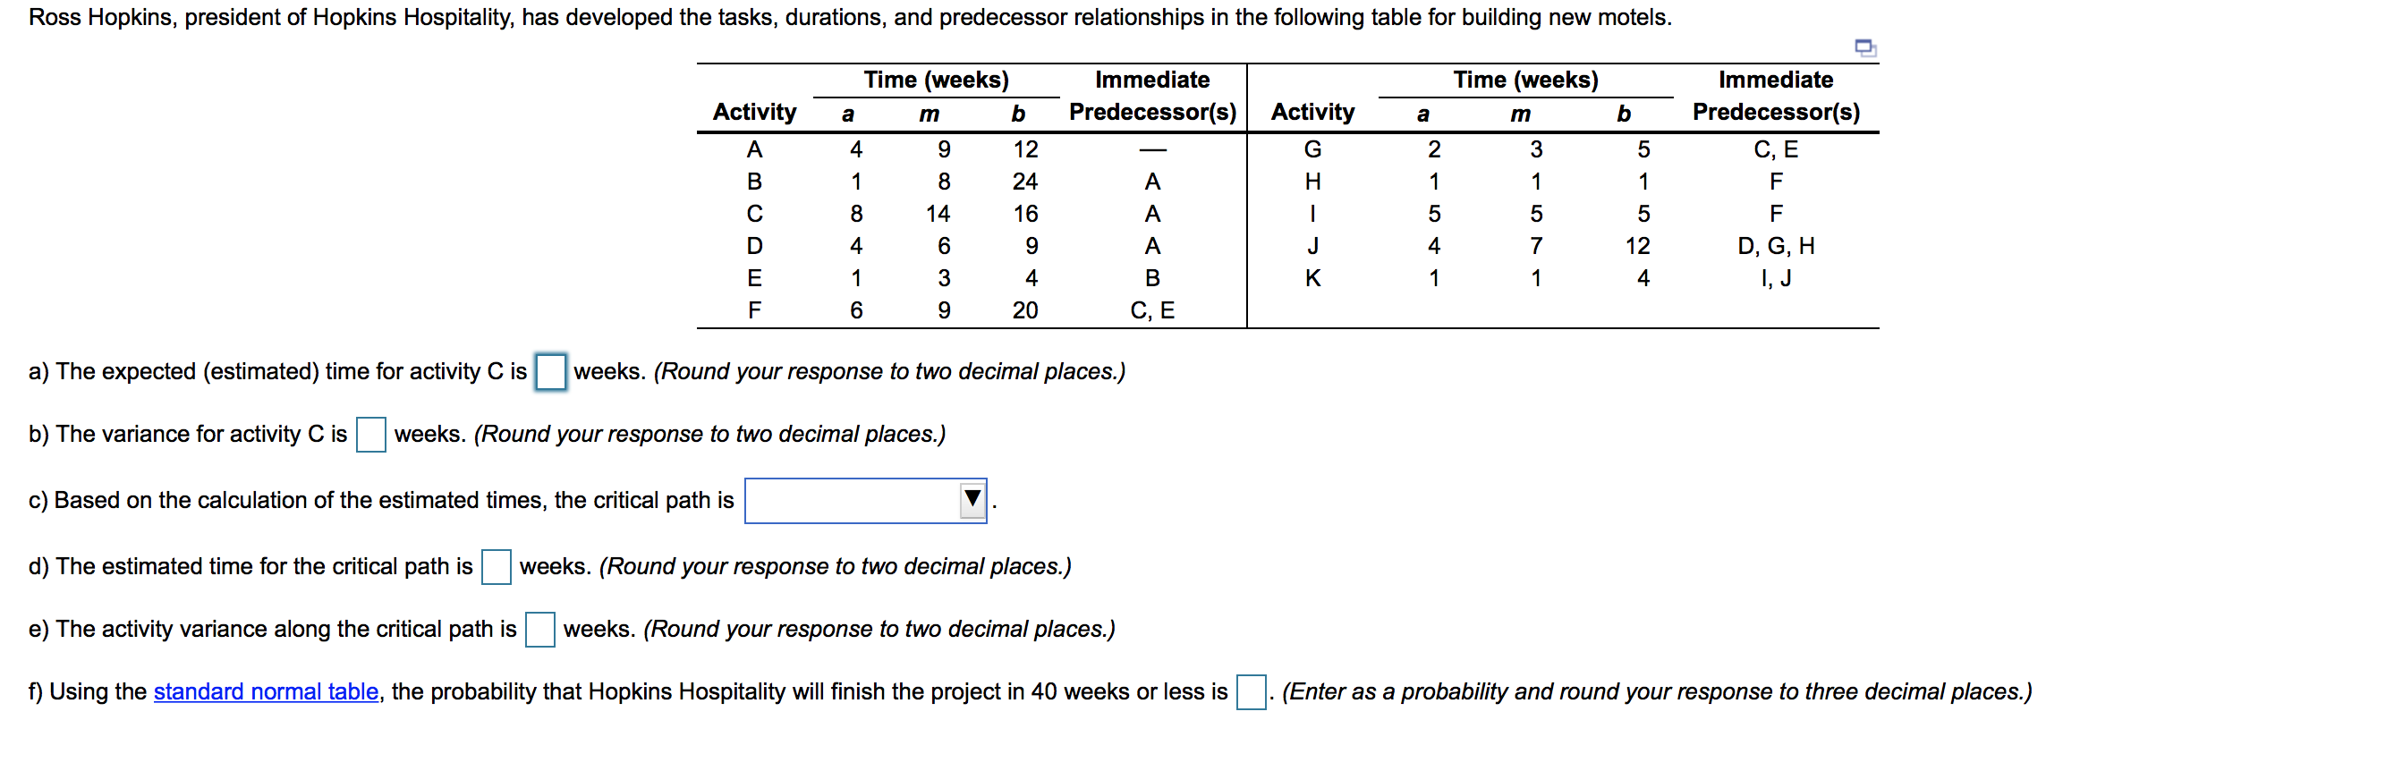Click activity K row label
The width and height of the screenshot is (2394, 771).
[1312, 278]
